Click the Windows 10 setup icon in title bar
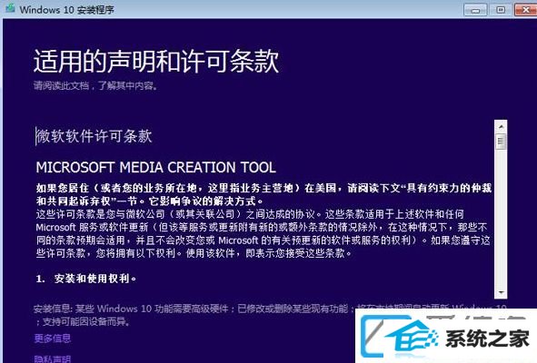Screen dimensions: 537x363 [10, 8]
